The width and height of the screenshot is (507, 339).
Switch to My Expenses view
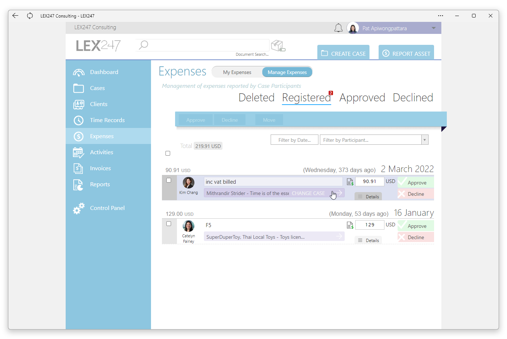pyautogui.click(x=237, y=72)
